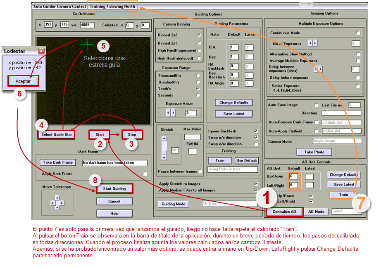Choose Seconds exposure range
The image size is (381, 268).
198,95
